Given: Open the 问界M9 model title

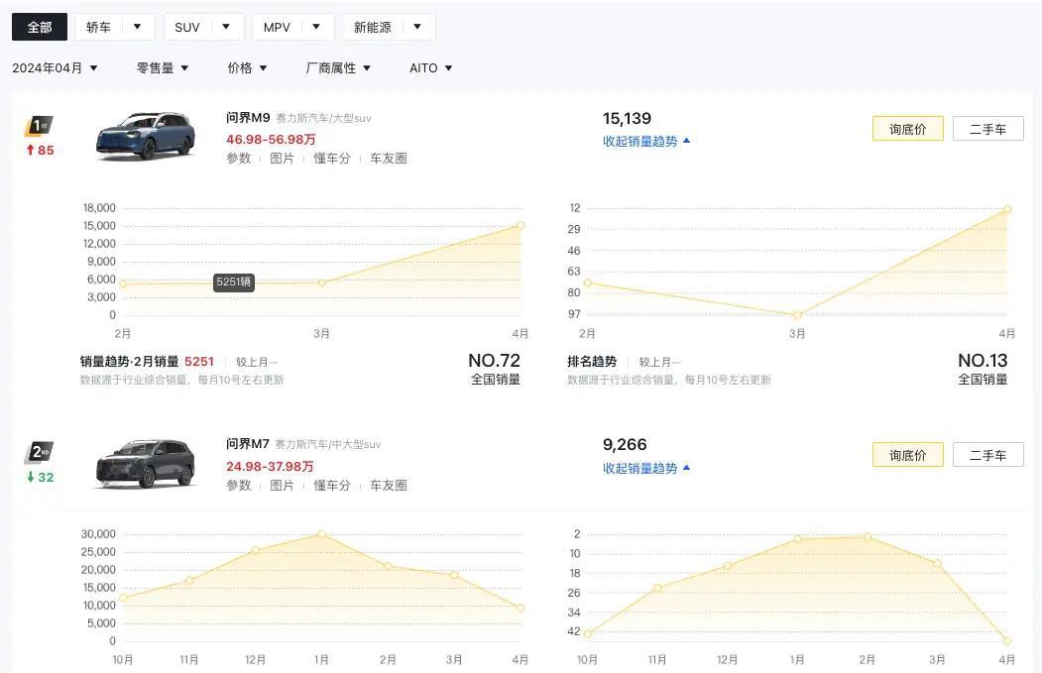Looking at the screenshot, I should (248, 118).
